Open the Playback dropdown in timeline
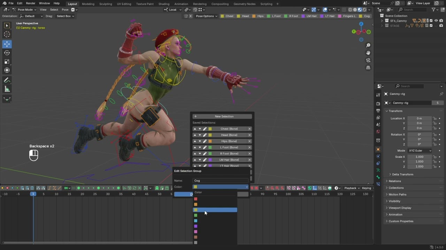446x250 pixels. [352, 188]
